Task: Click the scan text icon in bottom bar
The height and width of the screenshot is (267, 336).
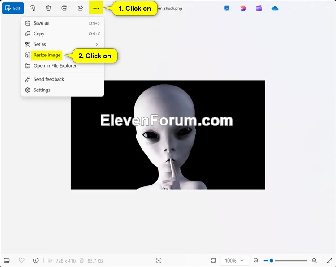Action: coord(159,260)
